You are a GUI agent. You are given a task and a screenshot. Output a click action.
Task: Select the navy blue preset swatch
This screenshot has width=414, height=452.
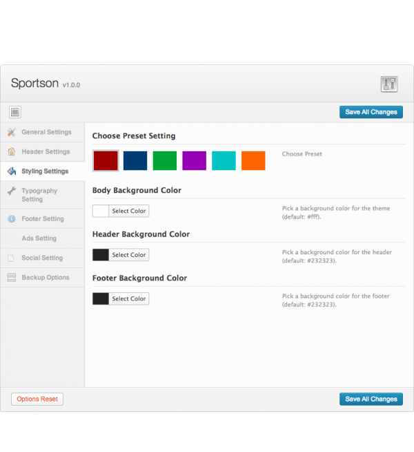(135, 160)
